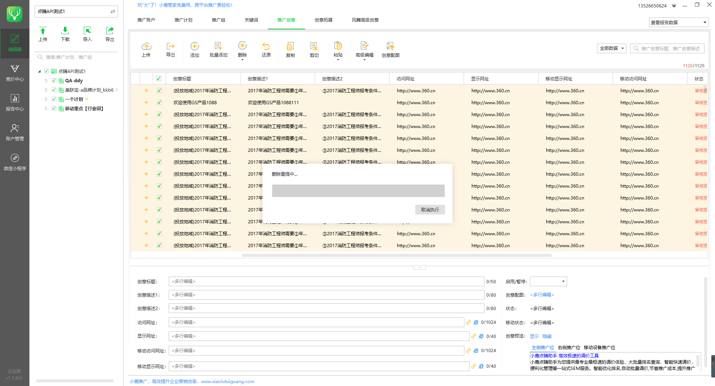
Task: Open the account number dropdown arrow
Action: coord(674,6)
